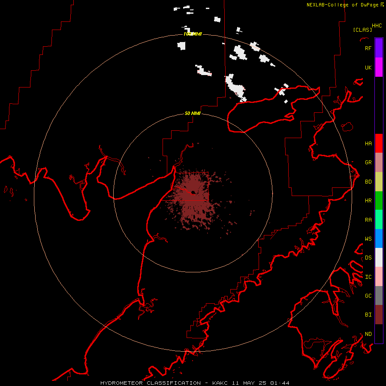
Task: Select the light pink IC legend swatch
Action: (379, 277)
